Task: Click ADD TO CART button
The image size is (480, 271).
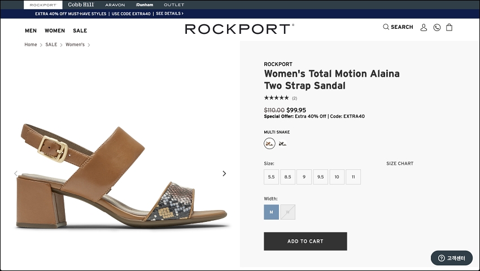Action: coord(306,241)
